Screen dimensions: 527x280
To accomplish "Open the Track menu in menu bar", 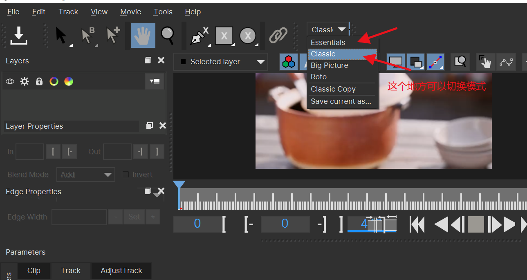I will 68,12.
